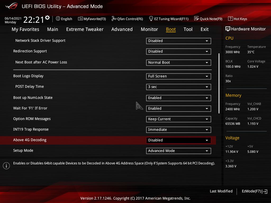Click the Last Modified button
Viewport: 271px width, 203px height.
coord(221,191)
